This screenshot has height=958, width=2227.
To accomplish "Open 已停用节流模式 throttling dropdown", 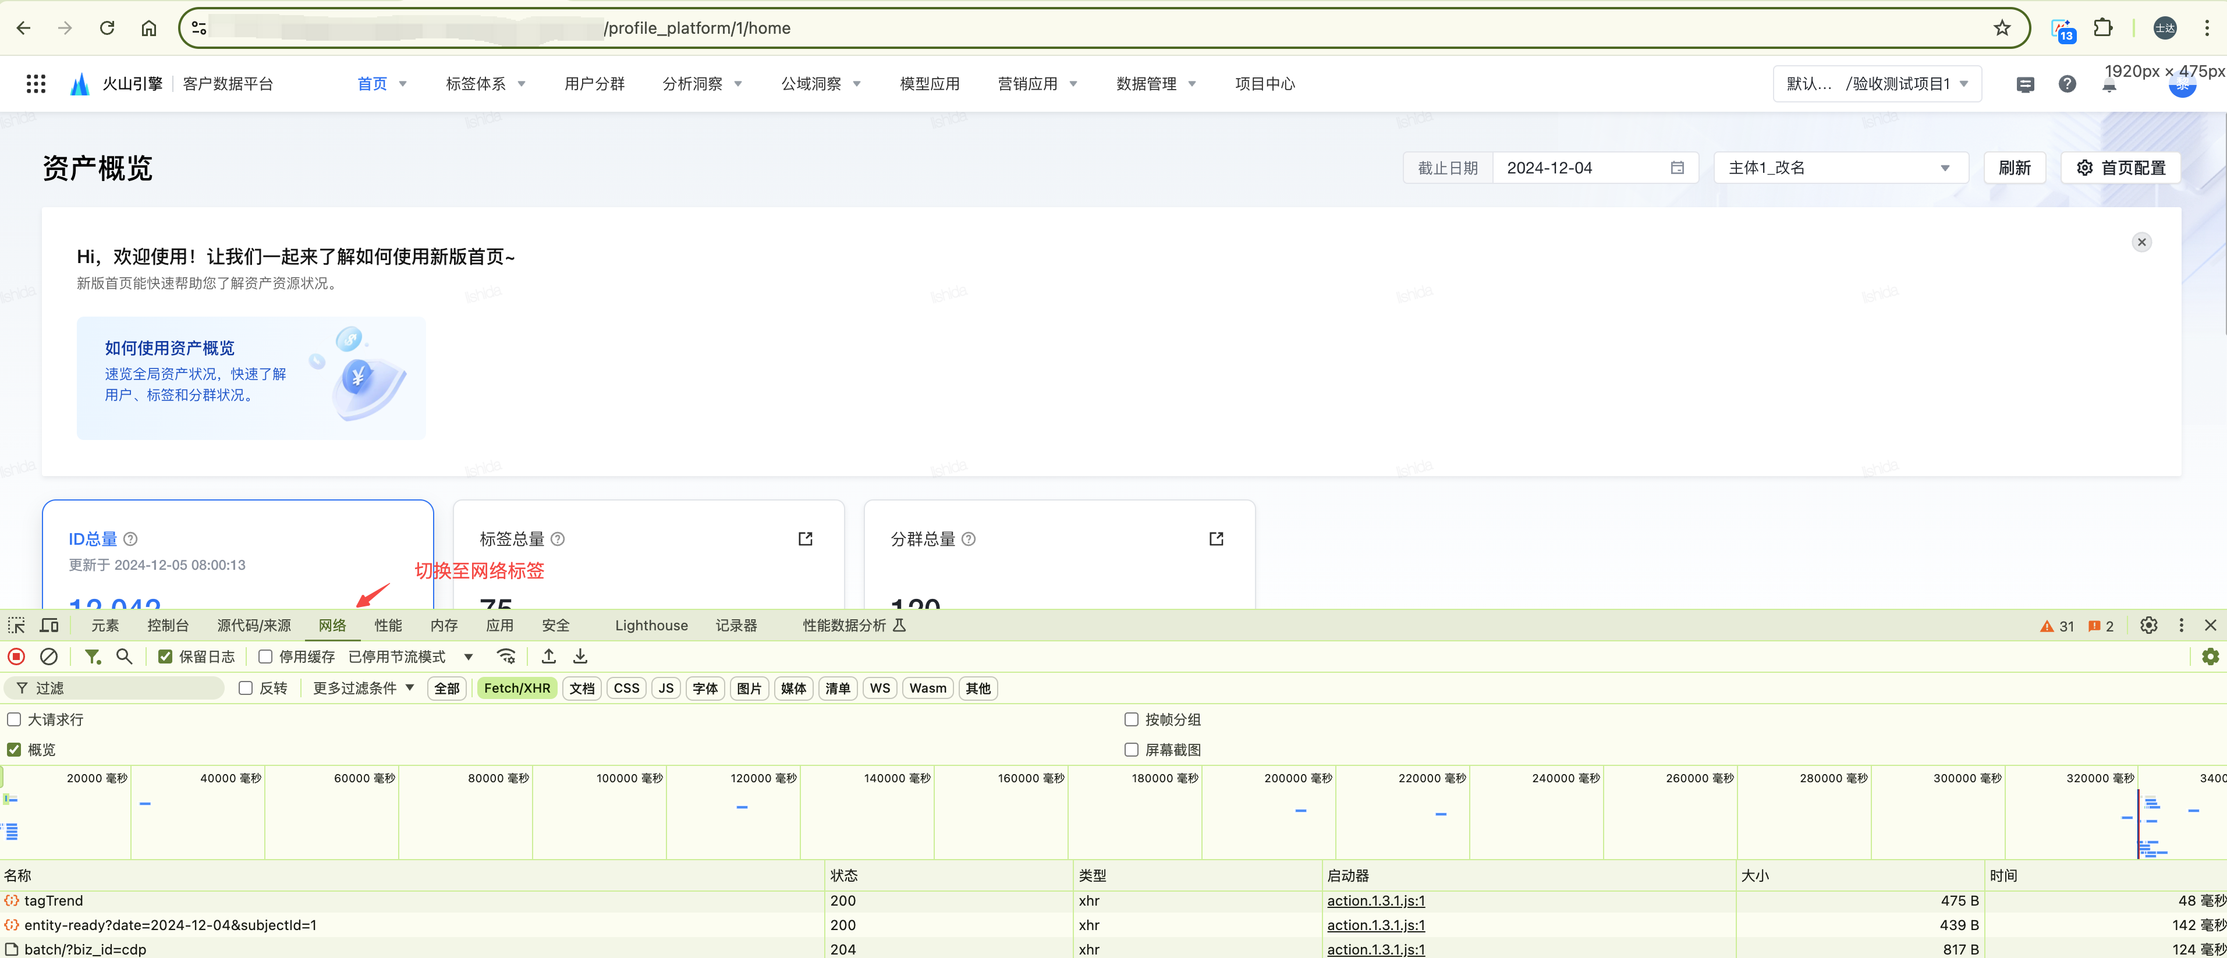I will [410, 657].
